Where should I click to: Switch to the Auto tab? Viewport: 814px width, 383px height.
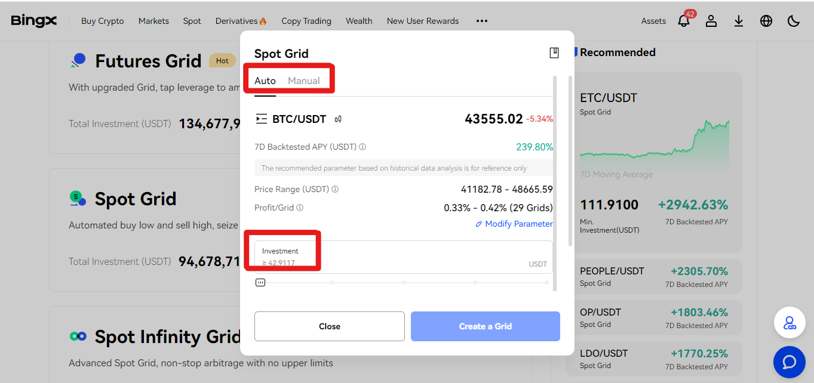pos(265,81)
